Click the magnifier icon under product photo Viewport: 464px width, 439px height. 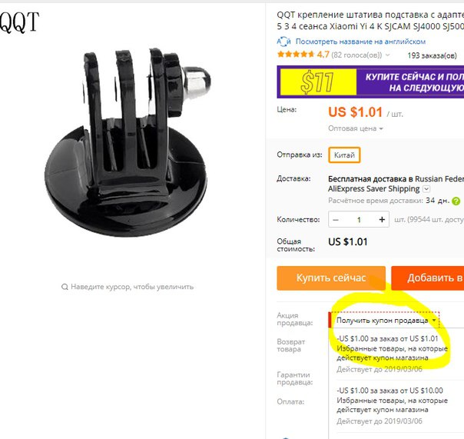coord(65,287)
